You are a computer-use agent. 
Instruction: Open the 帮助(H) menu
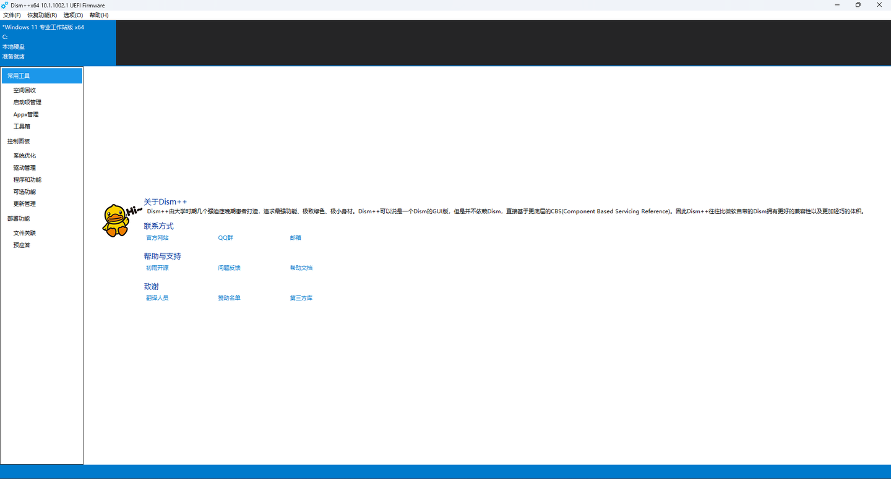(99, 15)
